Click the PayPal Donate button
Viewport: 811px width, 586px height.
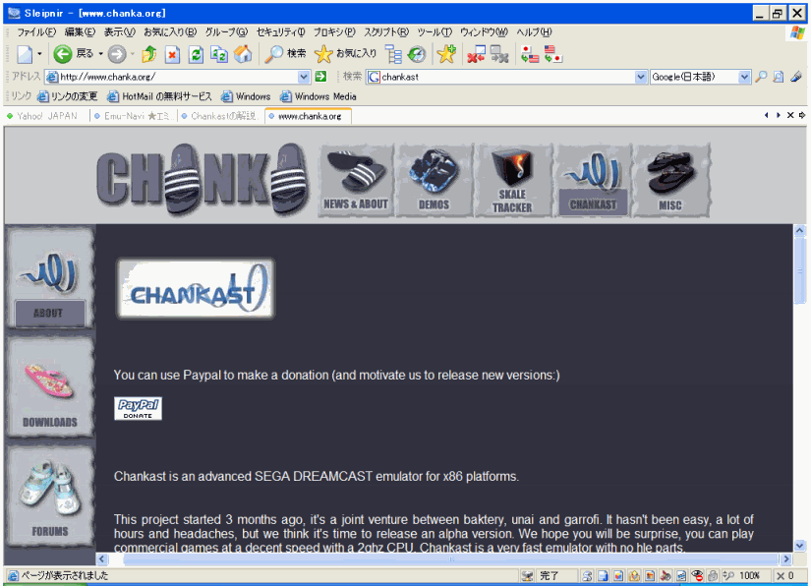coord(138,409)
